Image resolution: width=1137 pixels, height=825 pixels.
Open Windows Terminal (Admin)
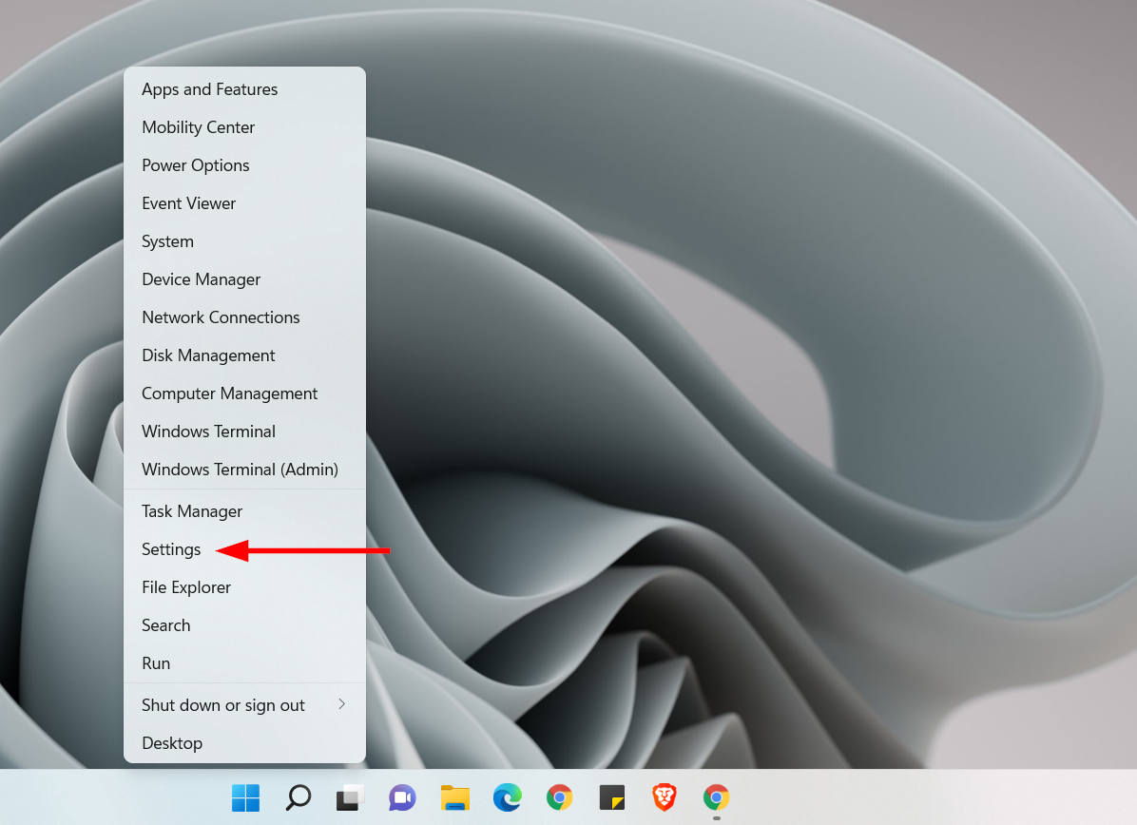240,470
